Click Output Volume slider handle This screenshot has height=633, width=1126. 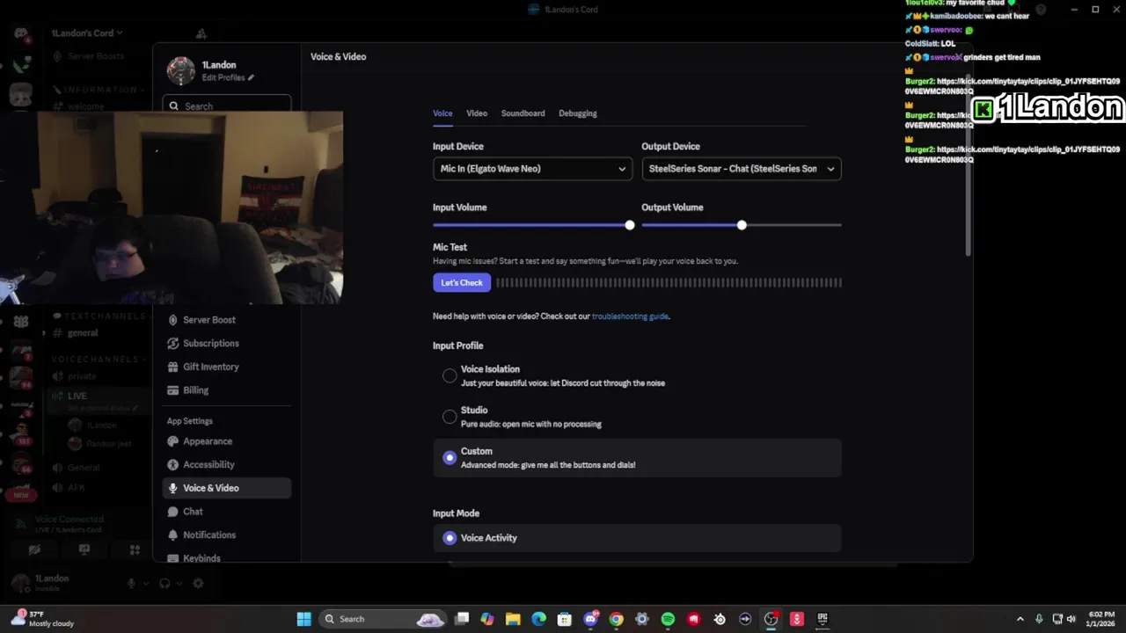point(742,225)
